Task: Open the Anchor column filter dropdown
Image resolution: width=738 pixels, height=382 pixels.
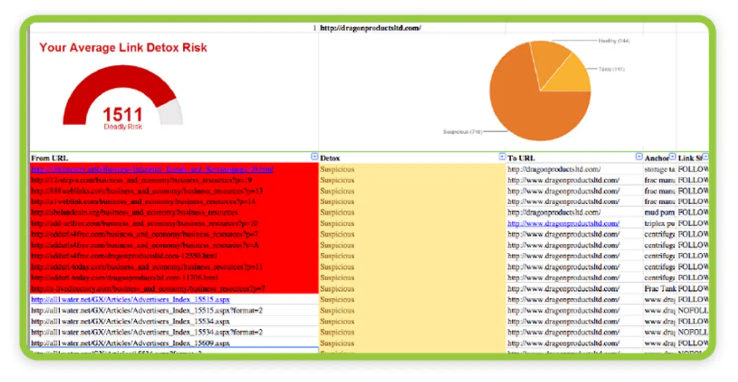Action: point(672,157)
